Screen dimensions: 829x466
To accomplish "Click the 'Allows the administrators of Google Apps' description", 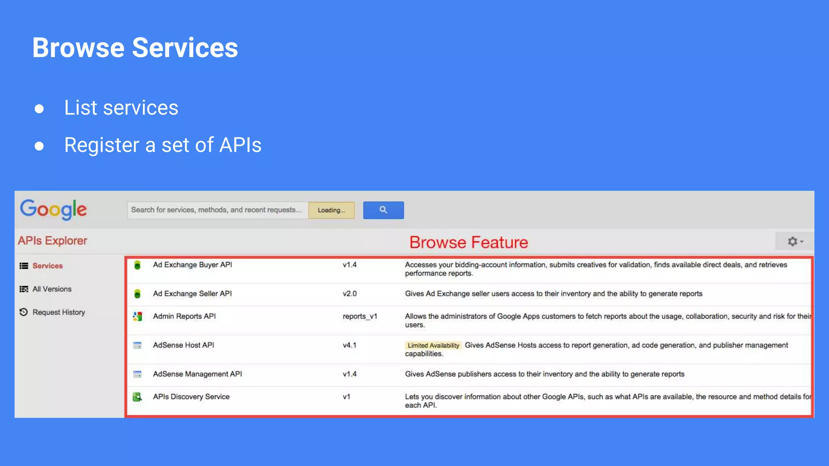I will (x=608, y=320).
